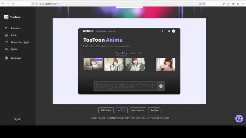Click the Generation History tab in preview
The image size is (246, 138).
136,53
